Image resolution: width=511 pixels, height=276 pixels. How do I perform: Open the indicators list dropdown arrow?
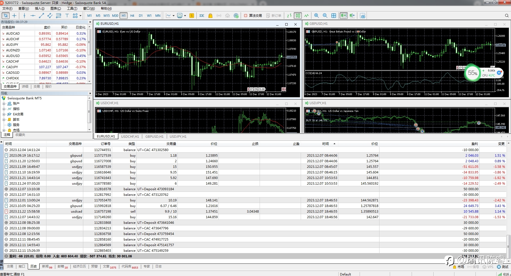pos(185,16)
